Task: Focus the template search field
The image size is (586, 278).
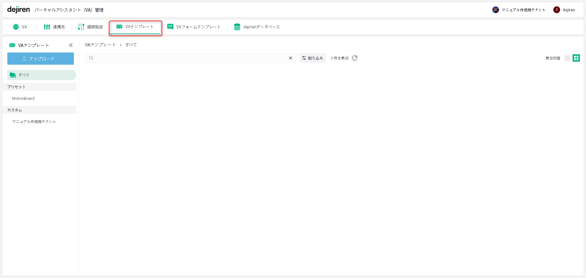Action: (191, 58)
